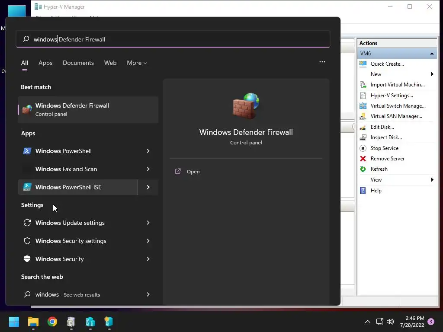Open Hyper-V Manager taskbar icon
Viewport: 443px width, 332px height.
[x=90, y=322]
